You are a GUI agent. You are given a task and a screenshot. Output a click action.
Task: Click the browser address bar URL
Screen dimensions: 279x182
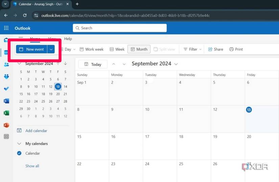(125, 16)
